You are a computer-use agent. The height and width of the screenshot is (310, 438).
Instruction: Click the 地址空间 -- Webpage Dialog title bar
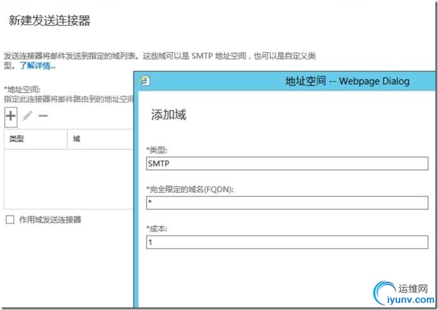tap(285, 81)
